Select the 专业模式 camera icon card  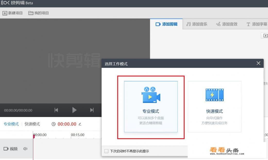coord(151,106)
